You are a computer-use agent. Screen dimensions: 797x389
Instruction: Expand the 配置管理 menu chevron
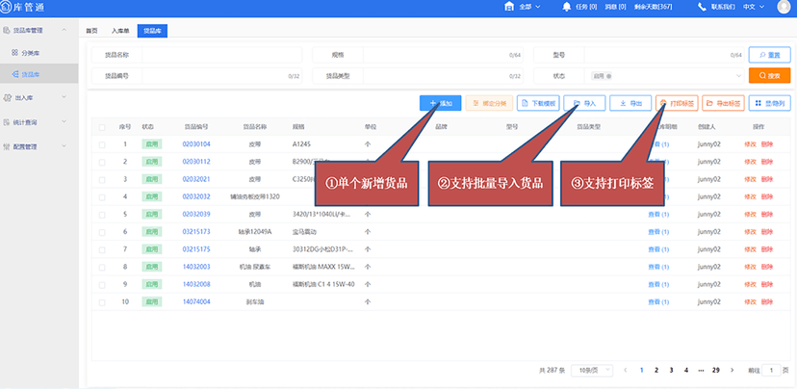[64, 146]
